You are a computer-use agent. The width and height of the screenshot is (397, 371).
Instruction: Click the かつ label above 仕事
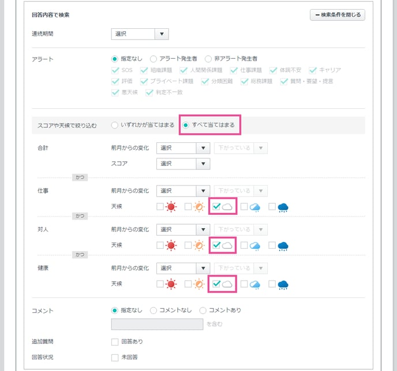pyautogui.click(x=80, y=177)
